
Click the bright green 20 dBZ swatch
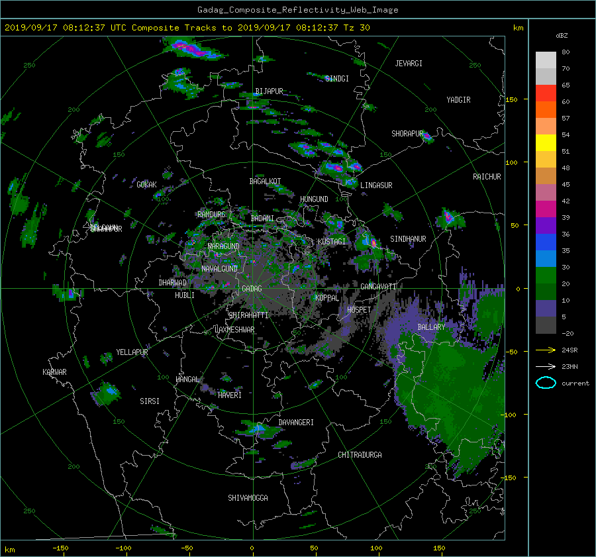(x=546, y=276)
